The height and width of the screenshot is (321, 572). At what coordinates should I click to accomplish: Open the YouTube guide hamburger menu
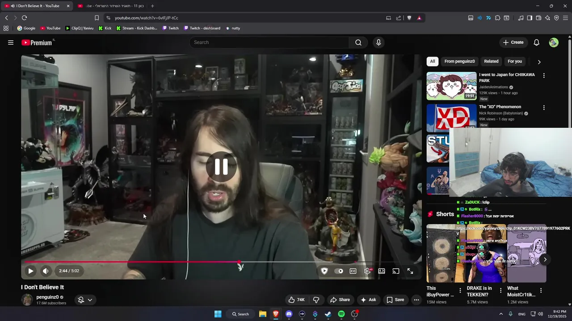tap(11, 42)
